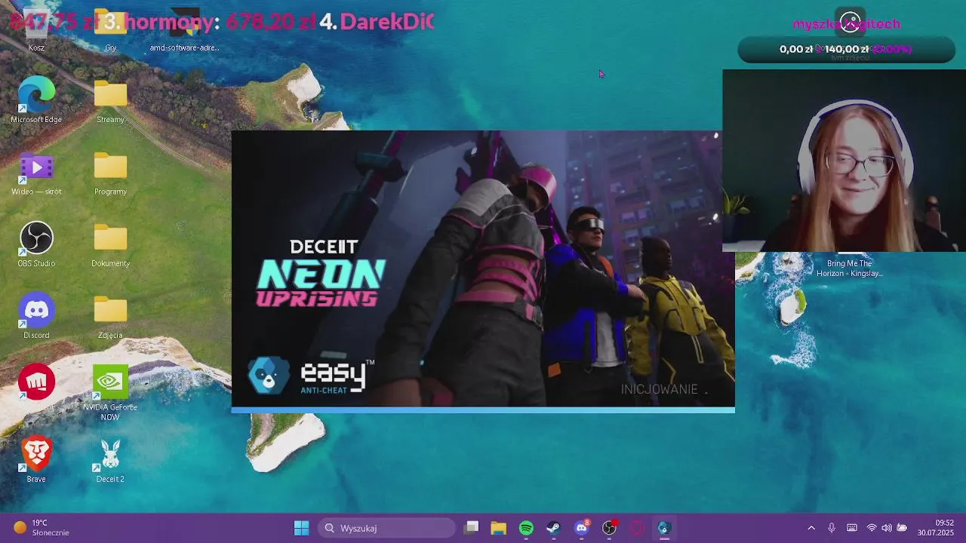Click the speaker volume tray icon
966x543 pixels.
coord(887,528)
